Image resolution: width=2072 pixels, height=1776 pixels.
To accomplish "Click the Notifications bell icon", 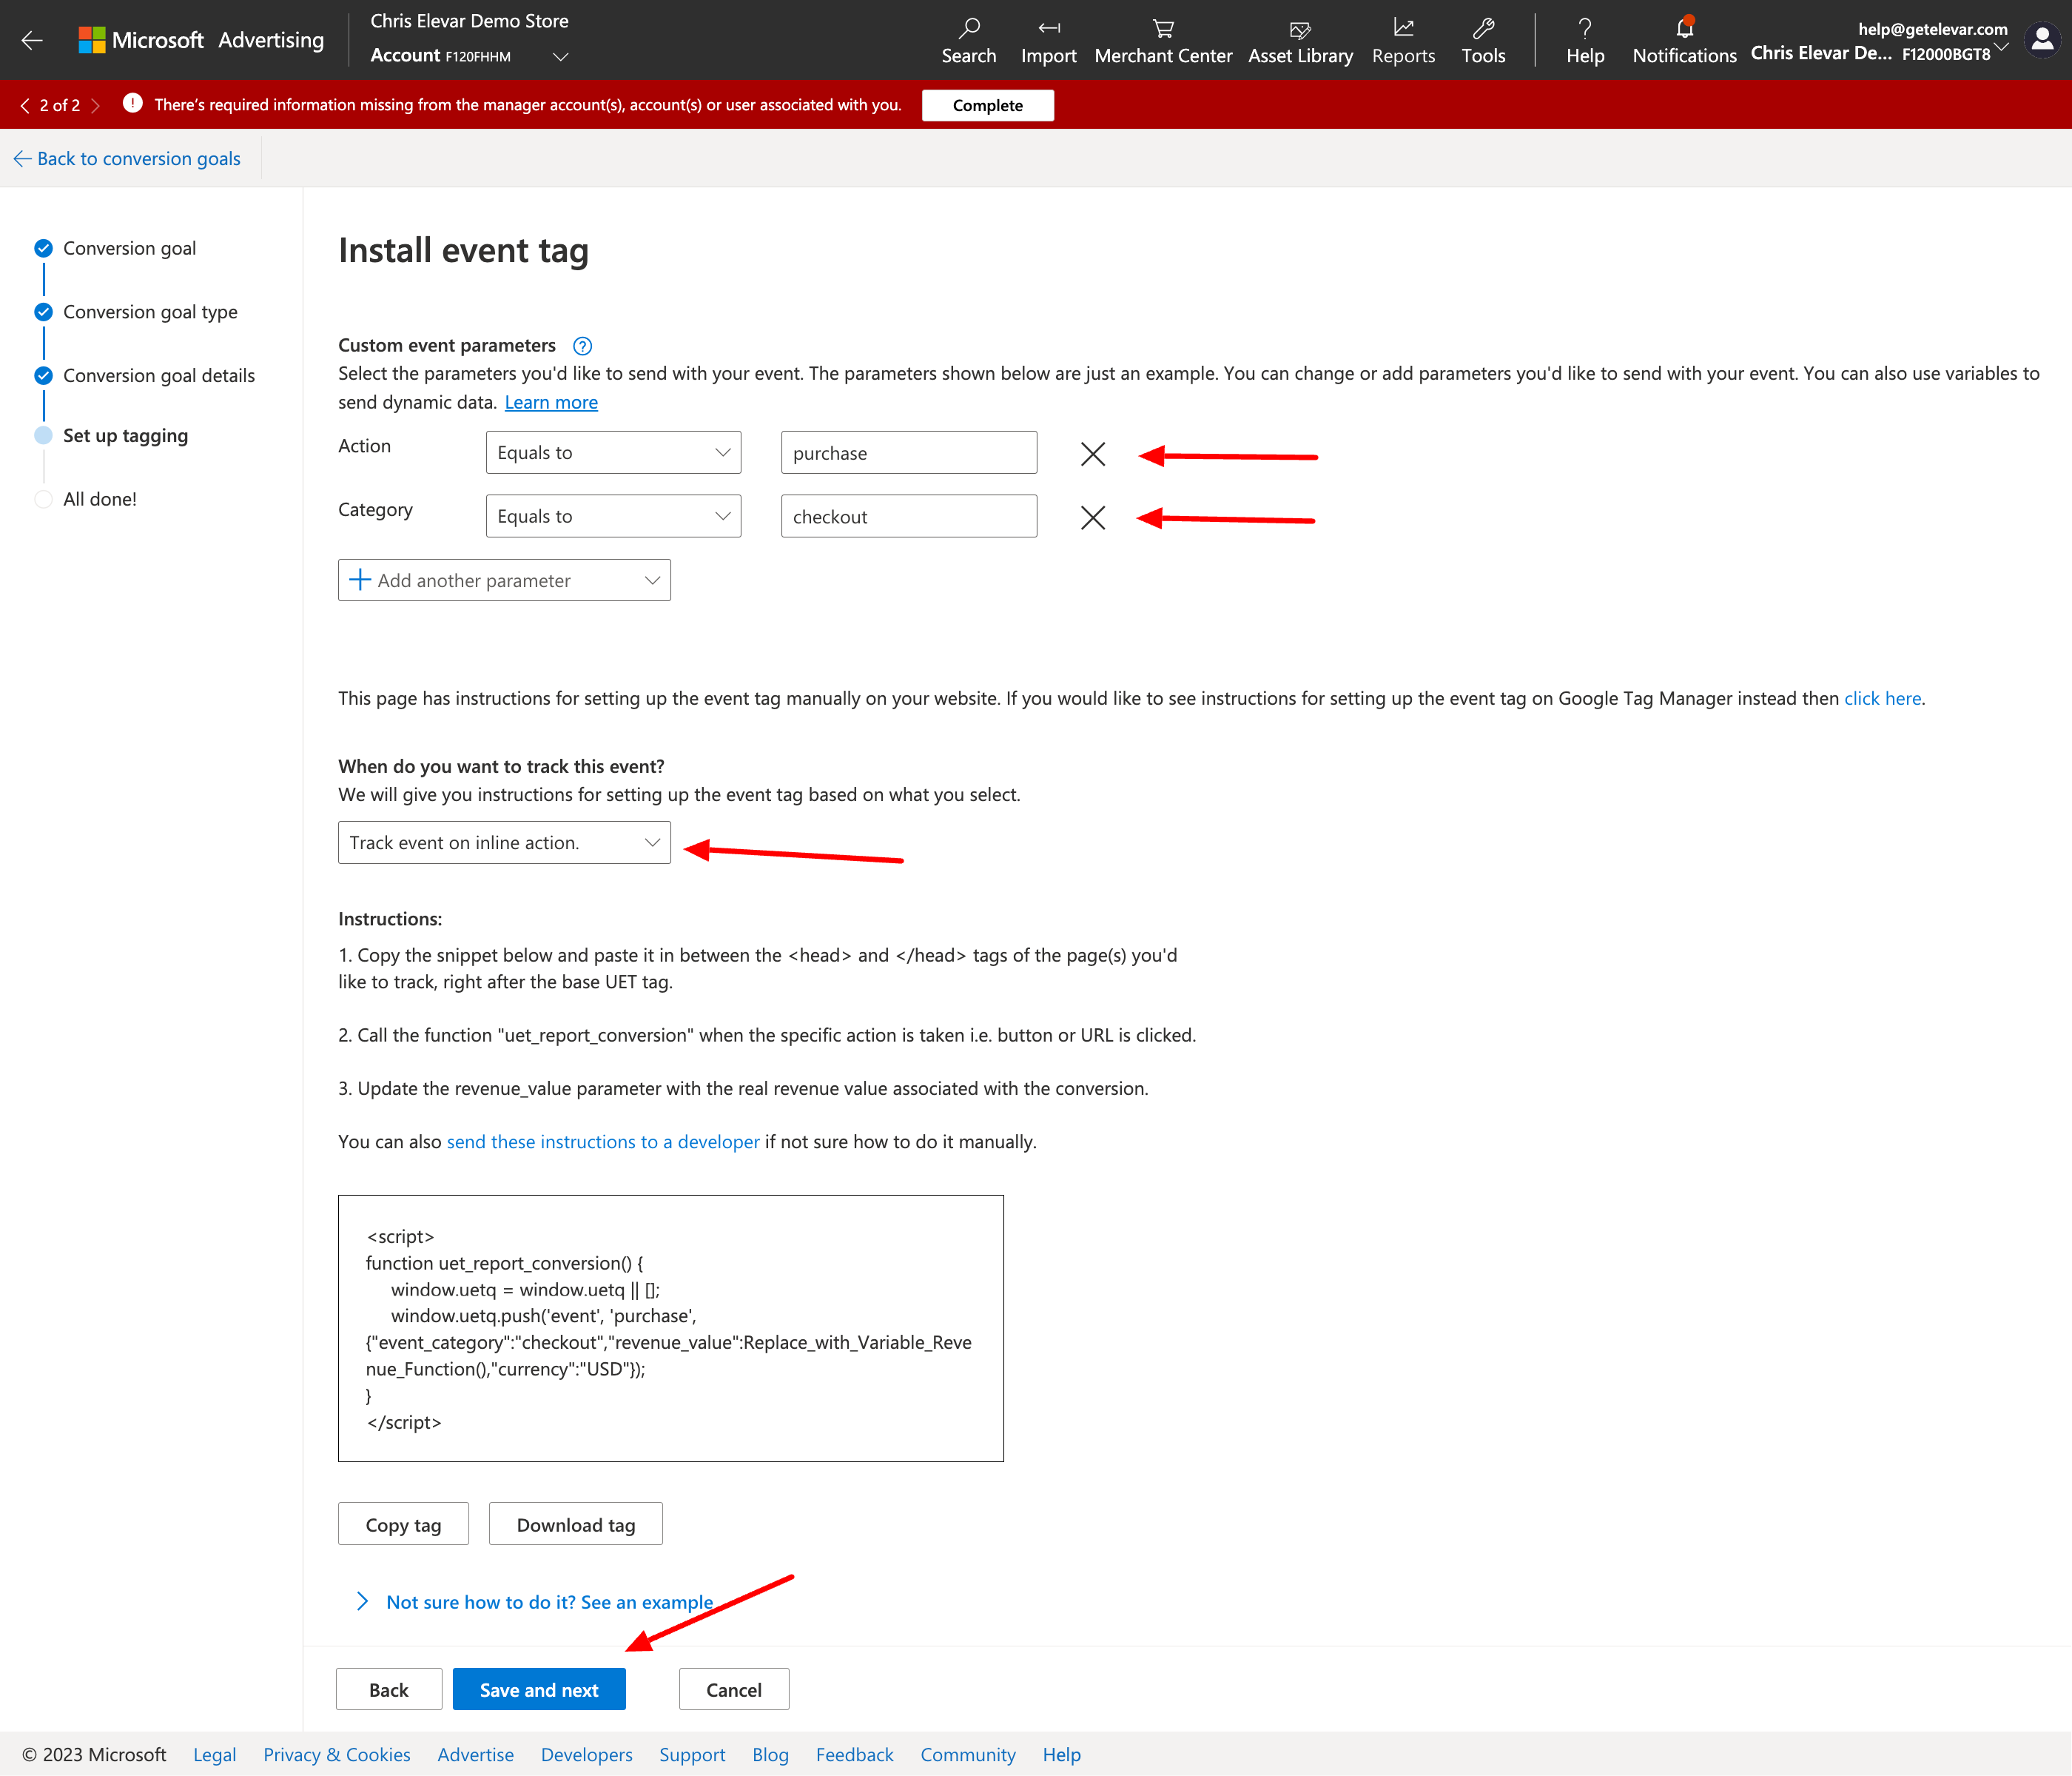I will [1684, 28].
